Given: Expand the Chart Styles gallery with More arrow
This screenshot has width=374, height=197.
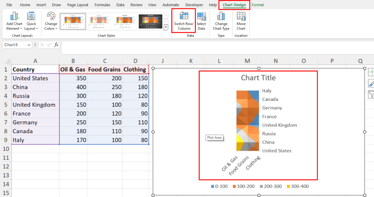Looking at the screenshot, I should click(x=166, y=27).
